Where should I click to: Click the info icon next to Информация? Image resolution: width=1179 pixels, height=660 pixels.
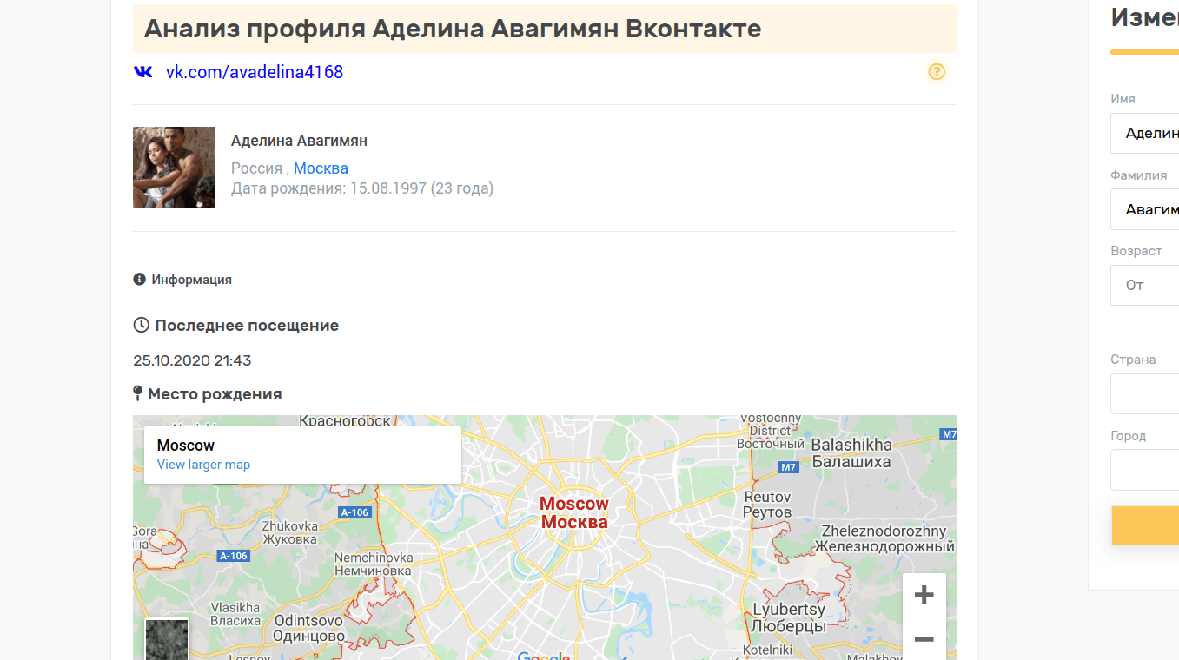tap(139, 279)
